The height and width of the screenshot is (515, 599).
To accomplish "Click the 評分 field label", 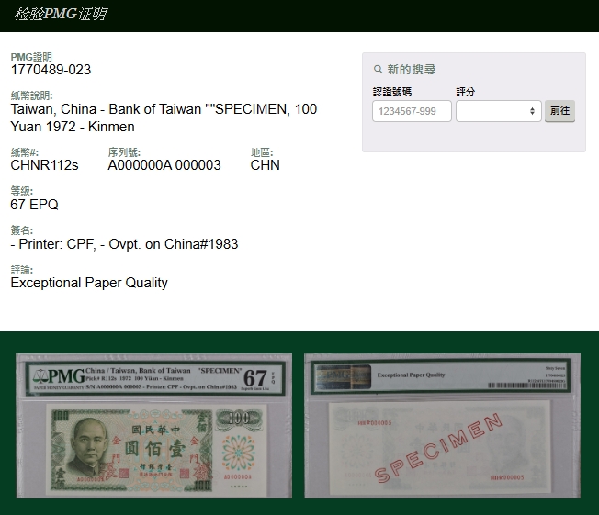I will pyautogui.click(x=465, y=92).
